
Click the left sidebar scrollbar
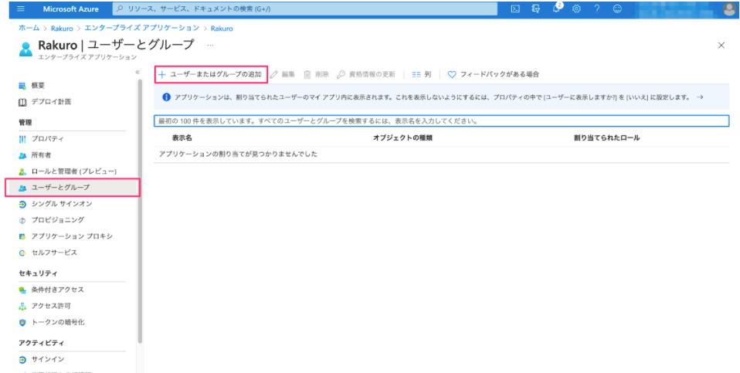140,211
